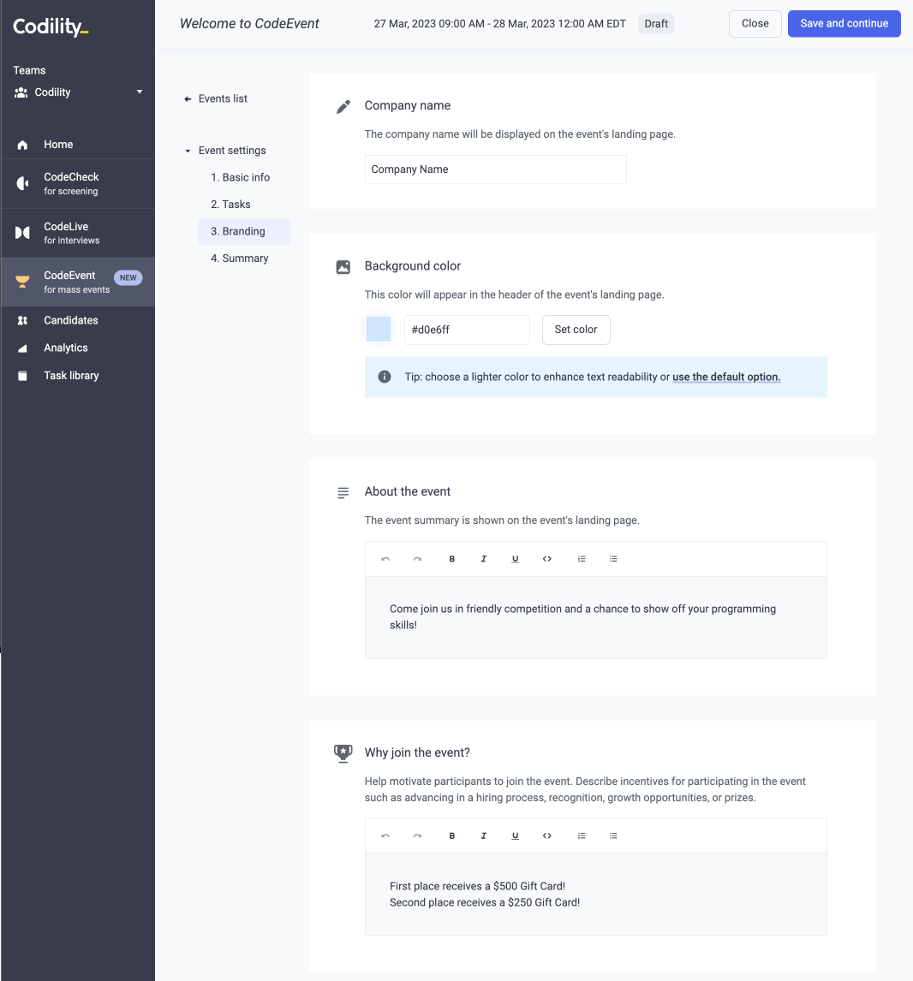Open CodeCheck for screening
Image resolution: width=913 pixels, height=981 pixels.
78,183
